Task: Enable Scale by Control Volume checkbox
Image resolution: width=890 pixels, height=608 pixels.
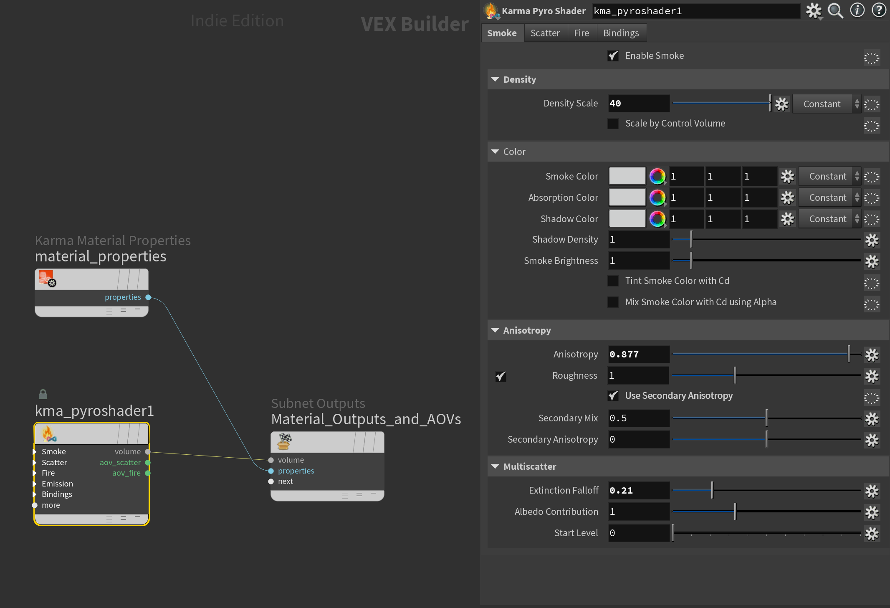Action: [x=613, y=124]
